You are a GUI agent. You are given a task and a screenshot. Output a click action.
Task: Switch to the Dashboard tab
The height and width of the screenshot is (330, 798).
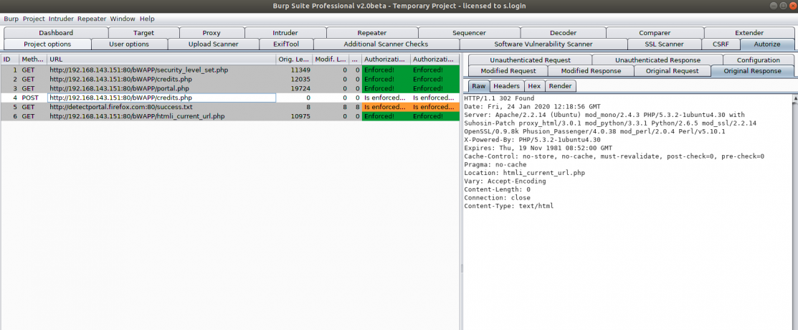click(56, 32)
